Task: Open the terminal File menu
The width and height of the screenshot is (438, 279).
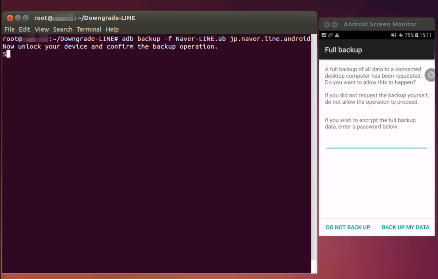Action: pos(9,29)
